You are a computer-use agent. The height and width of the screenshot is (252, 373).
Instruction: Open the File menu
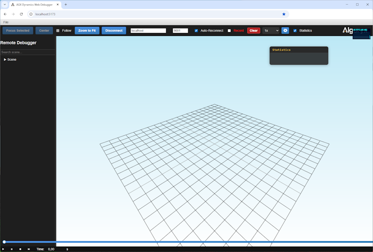(x=6, y=22)
